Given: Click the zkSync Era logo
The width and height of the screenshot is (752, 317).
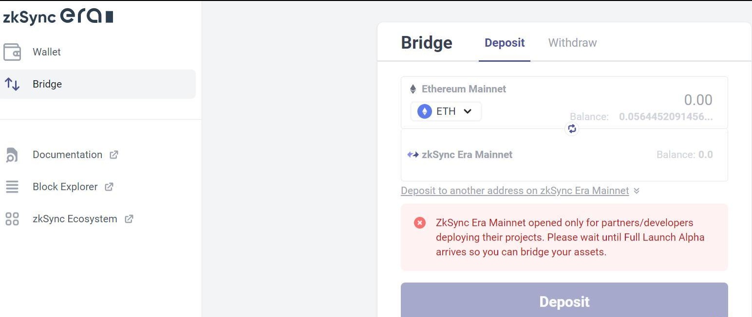Looking at the screenshot, I should point(58,17).
